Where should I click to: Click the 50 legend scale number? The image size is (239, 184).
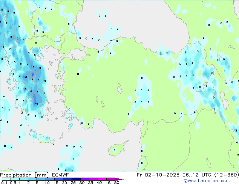pos(117,182)
